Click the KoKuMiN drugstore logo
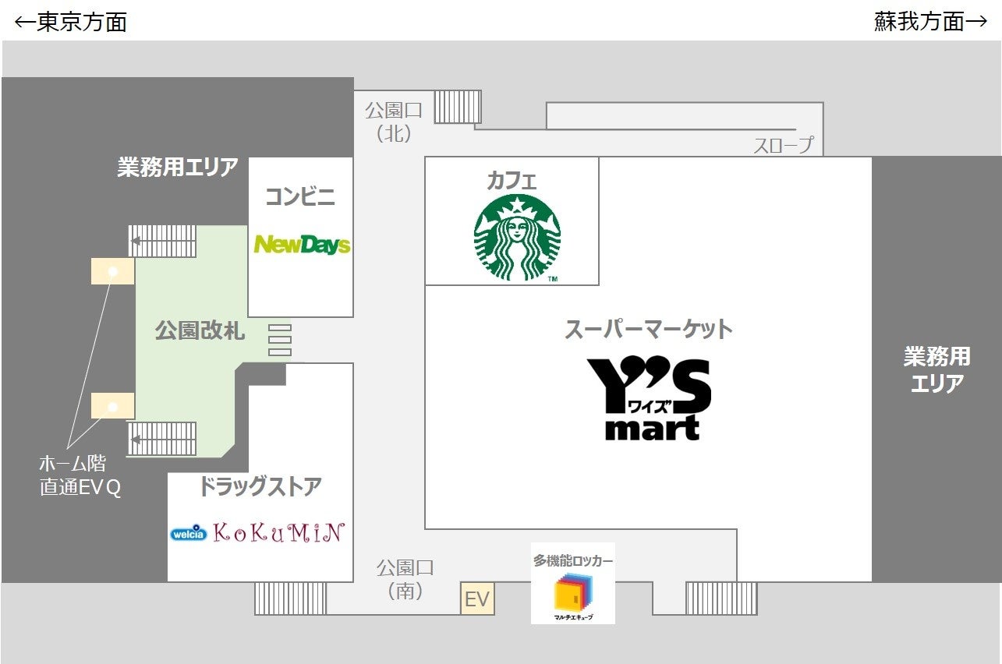 [278, 532]
